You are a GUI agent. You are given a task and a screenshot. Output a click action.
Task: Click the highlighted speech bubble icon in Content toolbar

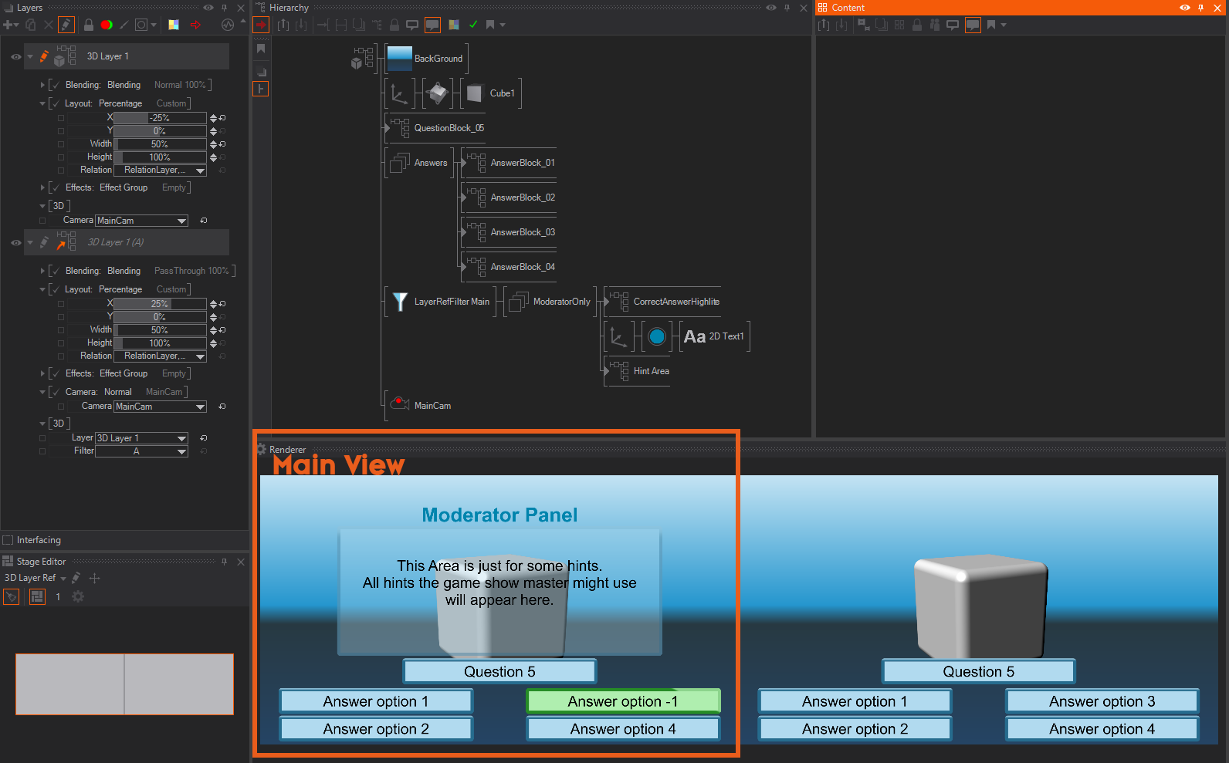[x=973, y=25]
